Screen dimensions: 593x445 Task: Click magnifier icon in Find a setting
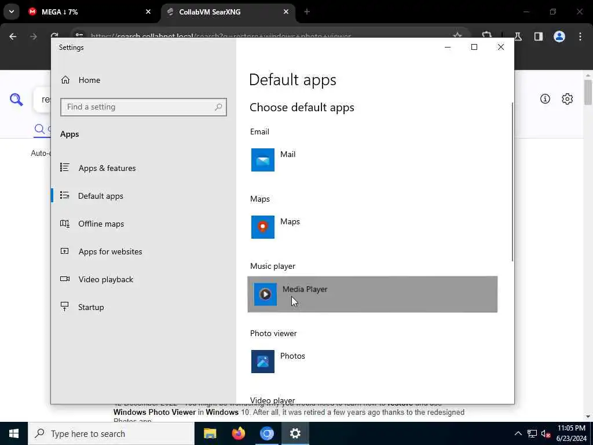tap(218, 107)
